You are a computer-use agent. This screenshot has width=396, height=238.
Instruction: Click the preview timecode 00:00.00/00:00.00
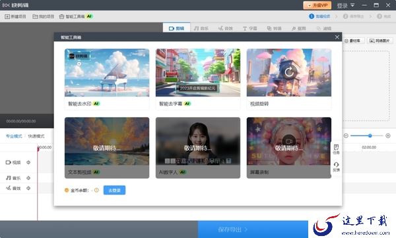(x=21, y=121)
